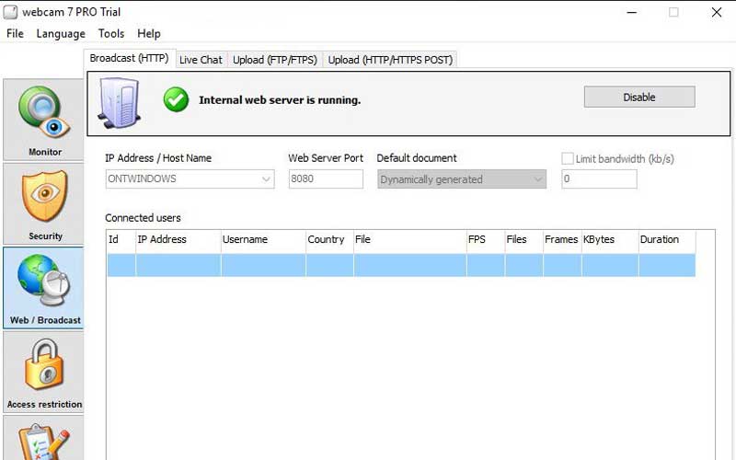Open the Language menu

tap(61, 34)
